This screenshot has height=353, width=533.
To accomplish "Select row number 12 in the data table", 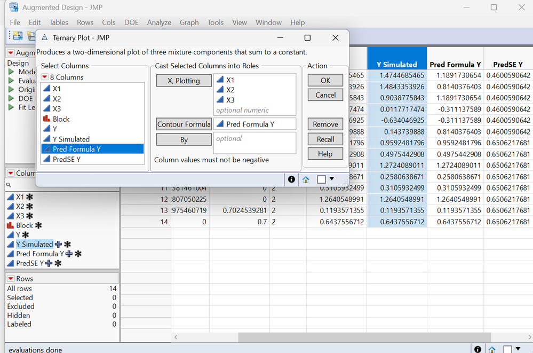I will tap(164, 199).
